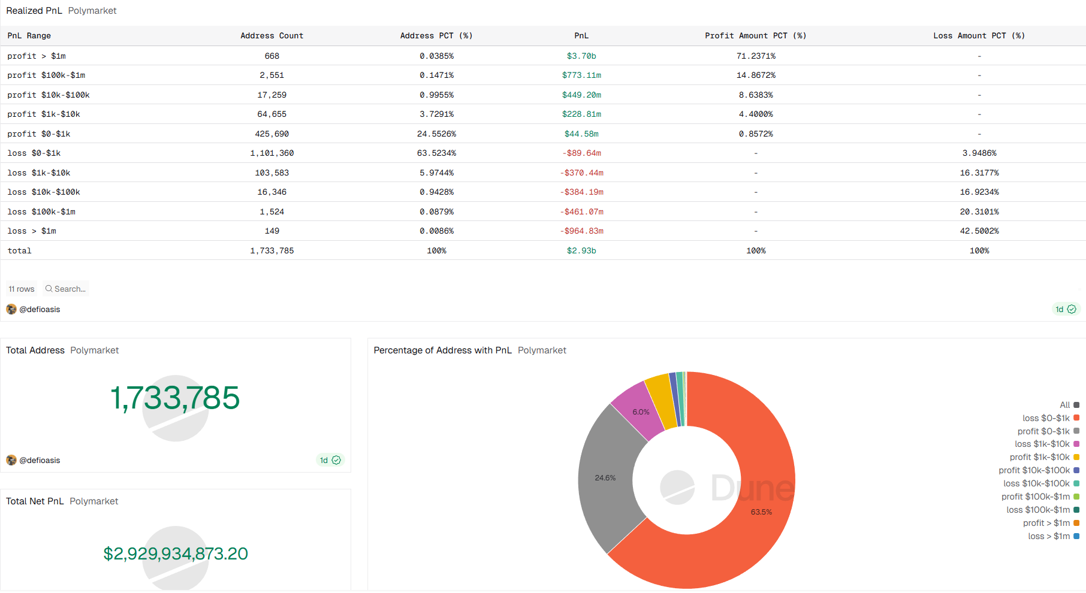Sort table by the 'PnL' column header
Image resolution: width=1086 pixels, height=593 pixels.
pyautogui.click(x=581, y=36)
